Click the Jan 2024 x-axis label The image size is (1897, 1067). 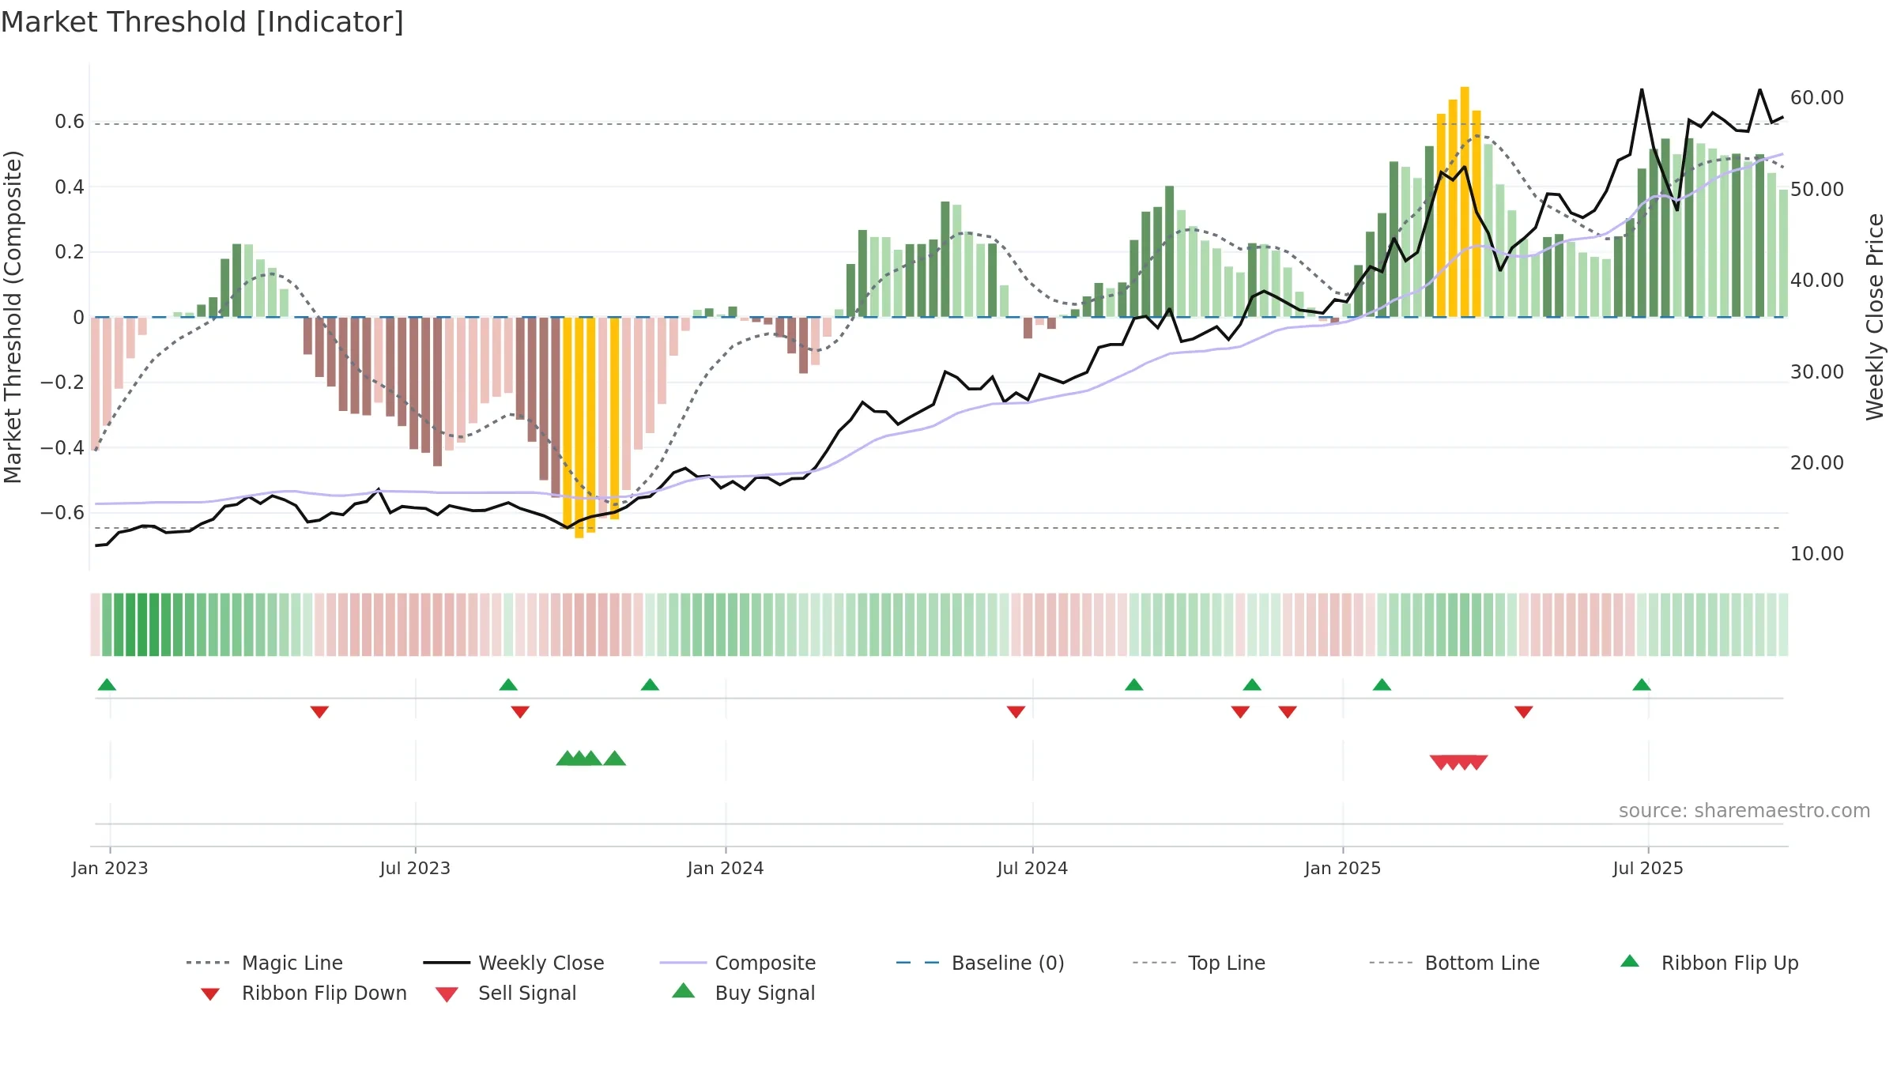(726, 868)
